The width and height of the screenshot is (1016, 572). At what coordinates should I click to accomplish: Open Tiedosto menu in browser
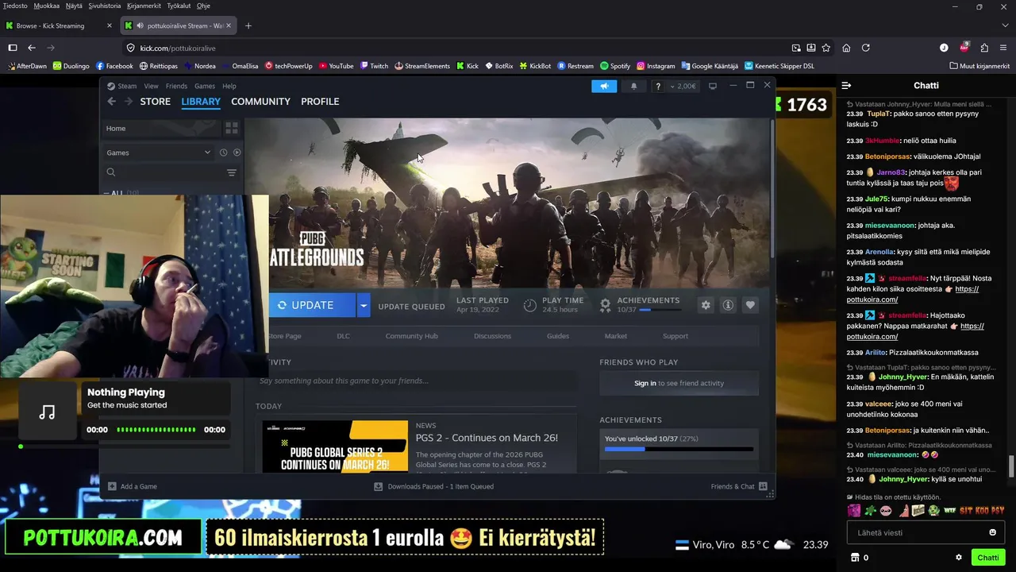click(15, 6)
